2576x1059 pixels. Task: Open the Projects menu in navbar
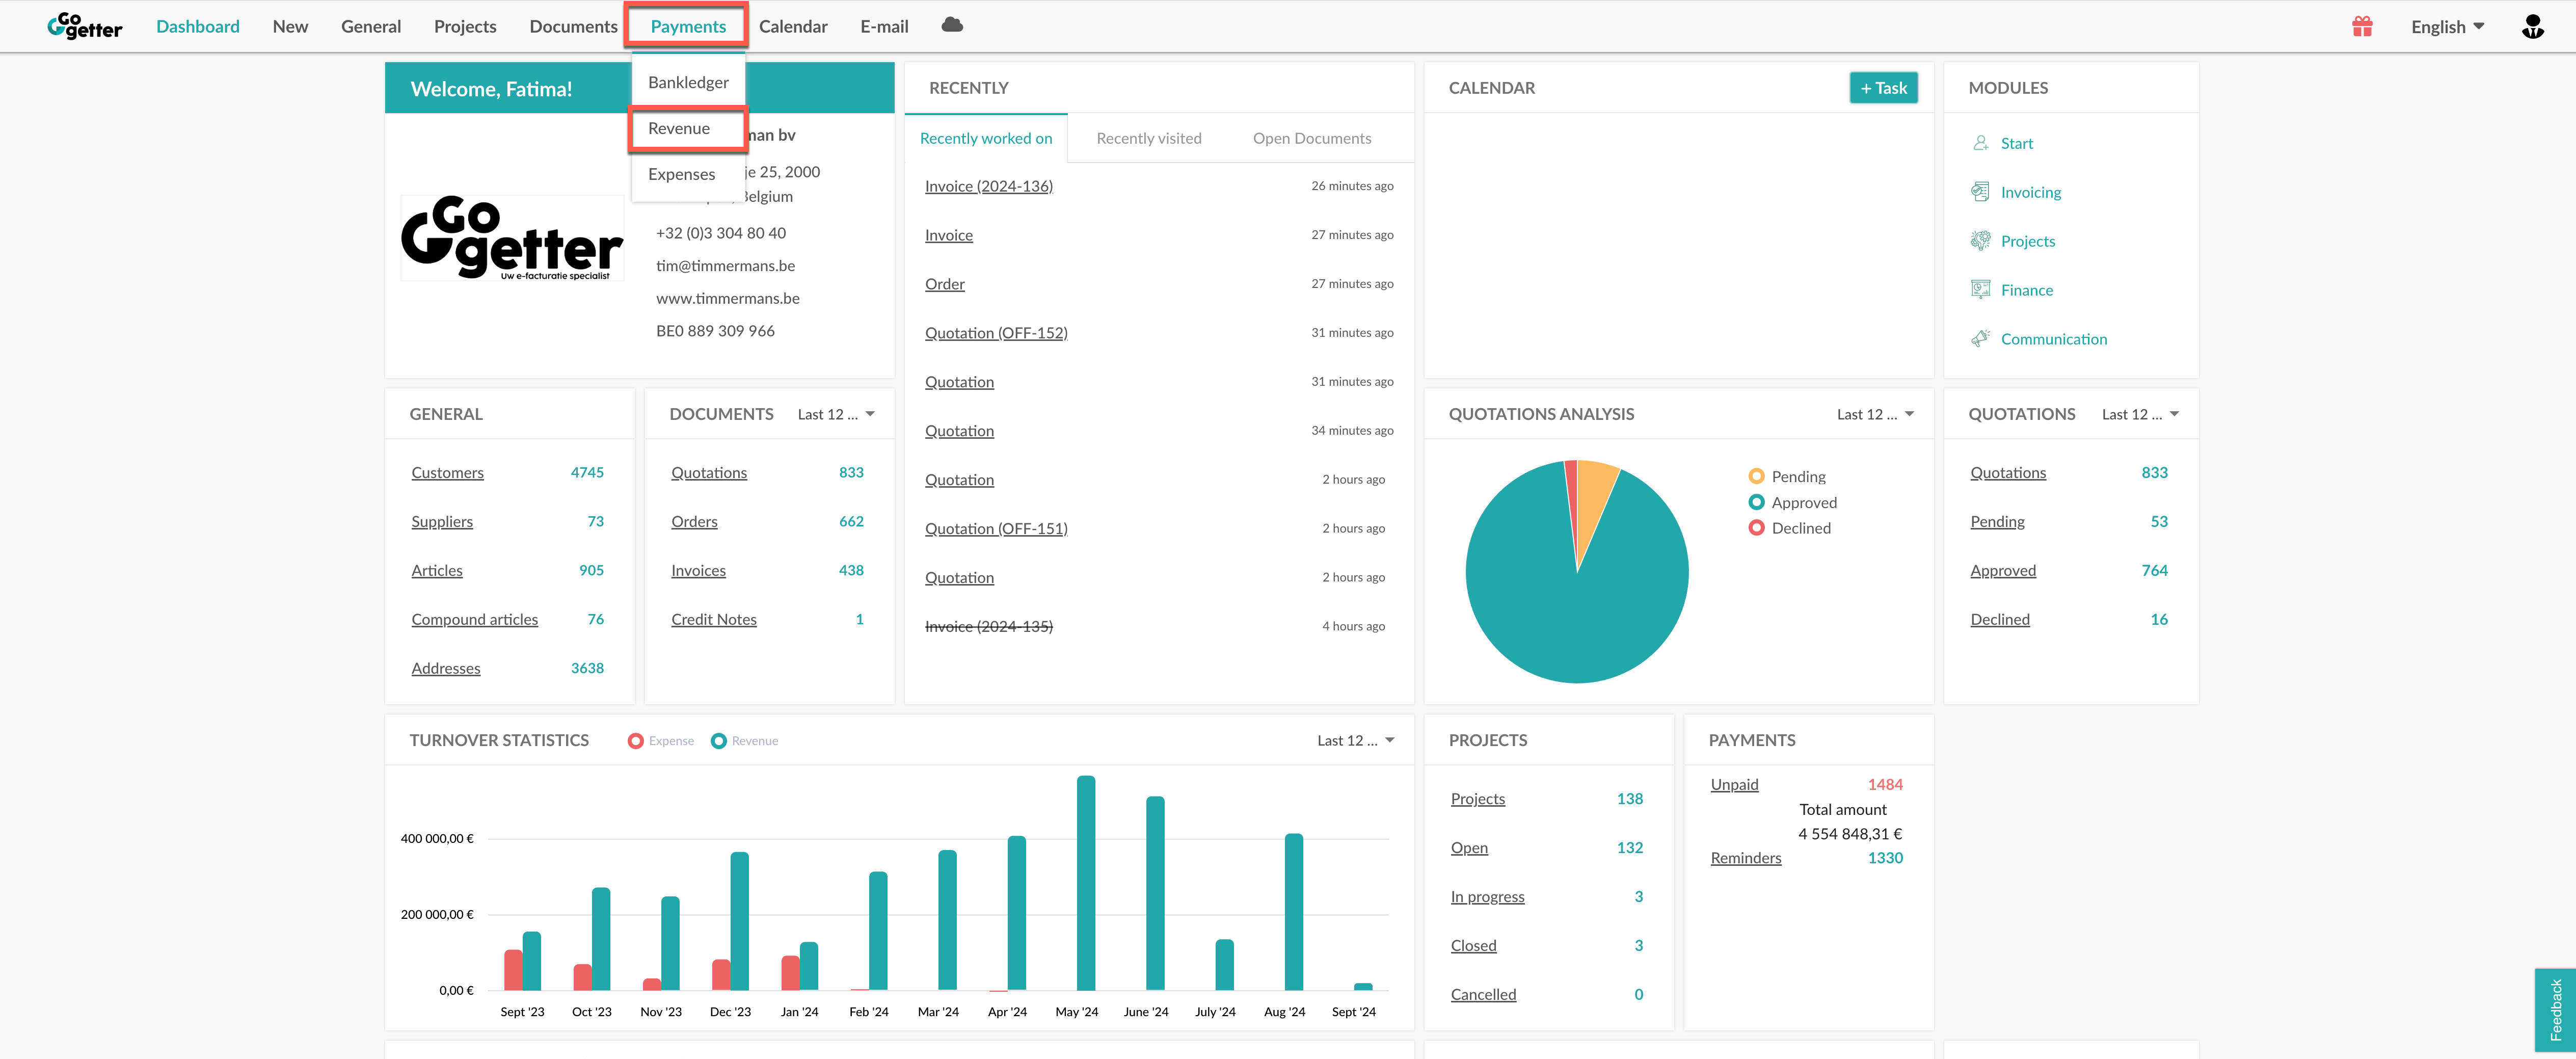pos(465,27)
